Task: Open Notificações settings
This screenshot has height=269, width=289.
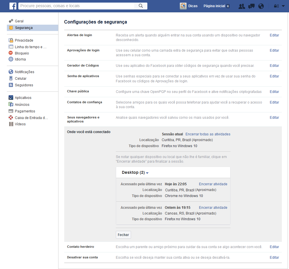Action: point(25,72)
